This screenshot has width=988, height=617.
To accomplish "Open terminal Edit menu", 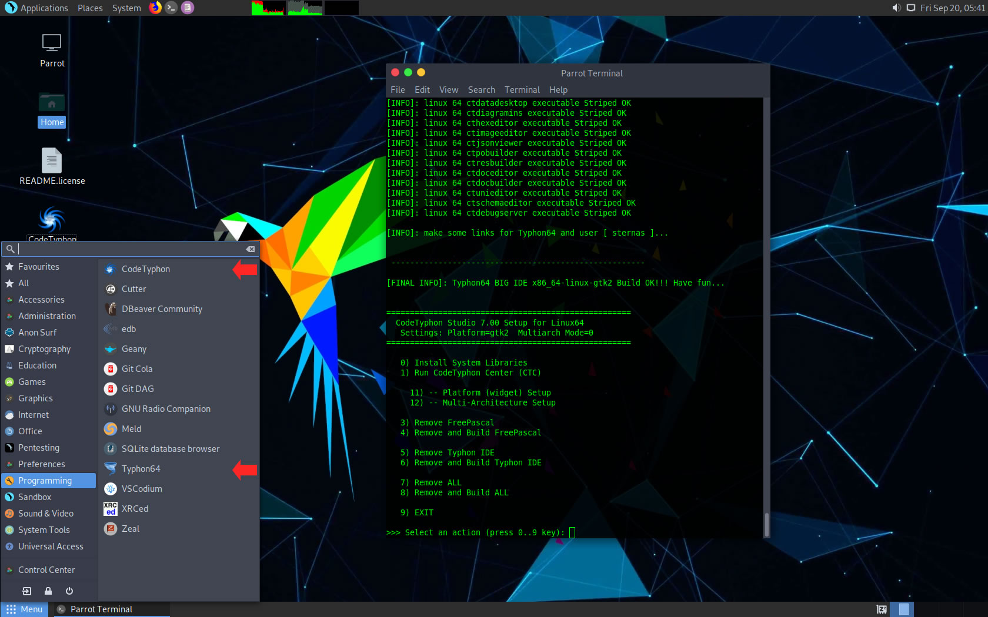I will (x=422, y=90).
